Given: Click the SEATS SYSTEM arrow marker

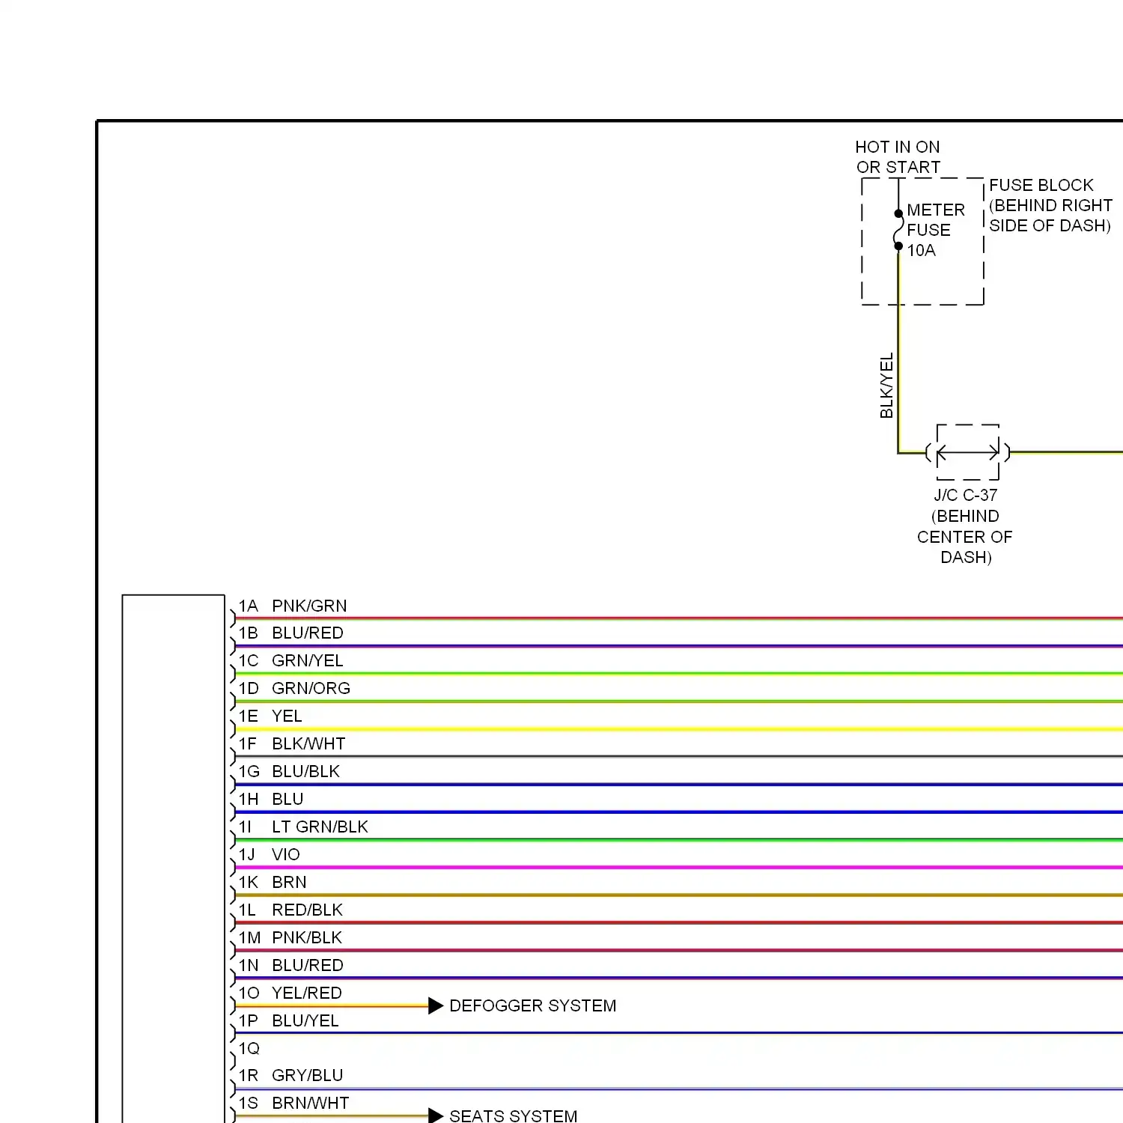Looking at the screenshot, I should [436, 1116].
